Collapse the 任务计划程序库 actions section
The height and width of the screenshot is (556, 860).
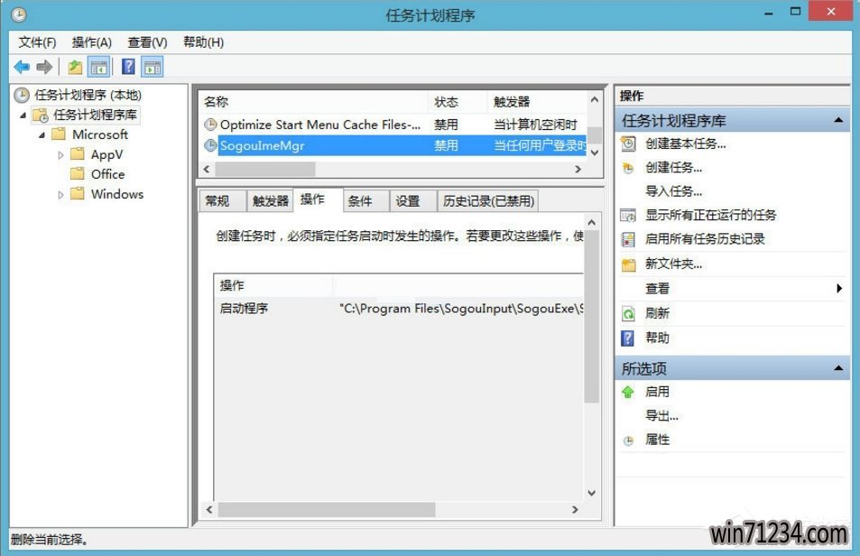[x=838, y=120]
